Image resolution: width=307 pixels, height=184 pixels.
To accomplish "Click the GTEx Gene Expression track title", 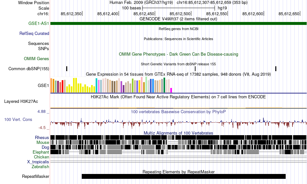I will click(x=178, y=74).
